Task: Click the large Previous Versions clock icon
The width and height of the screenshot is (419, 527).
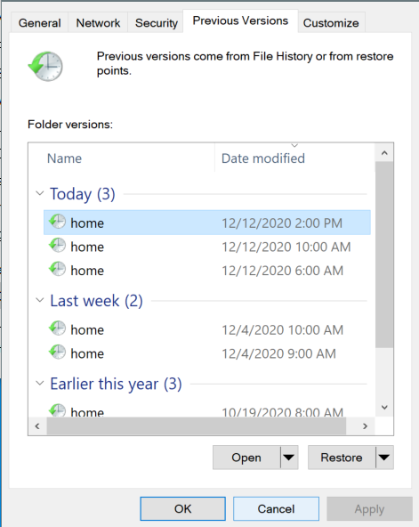Action: tap(45, 66)
